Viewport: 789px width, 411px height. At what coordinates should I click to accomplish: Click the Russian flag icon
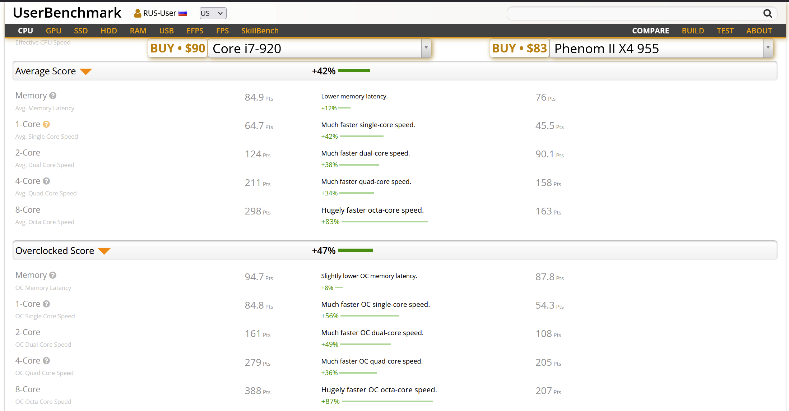183,13
